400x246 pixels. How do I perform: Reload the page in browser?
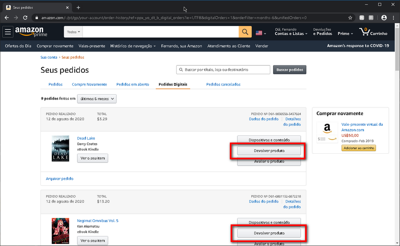tap(25, 18)
